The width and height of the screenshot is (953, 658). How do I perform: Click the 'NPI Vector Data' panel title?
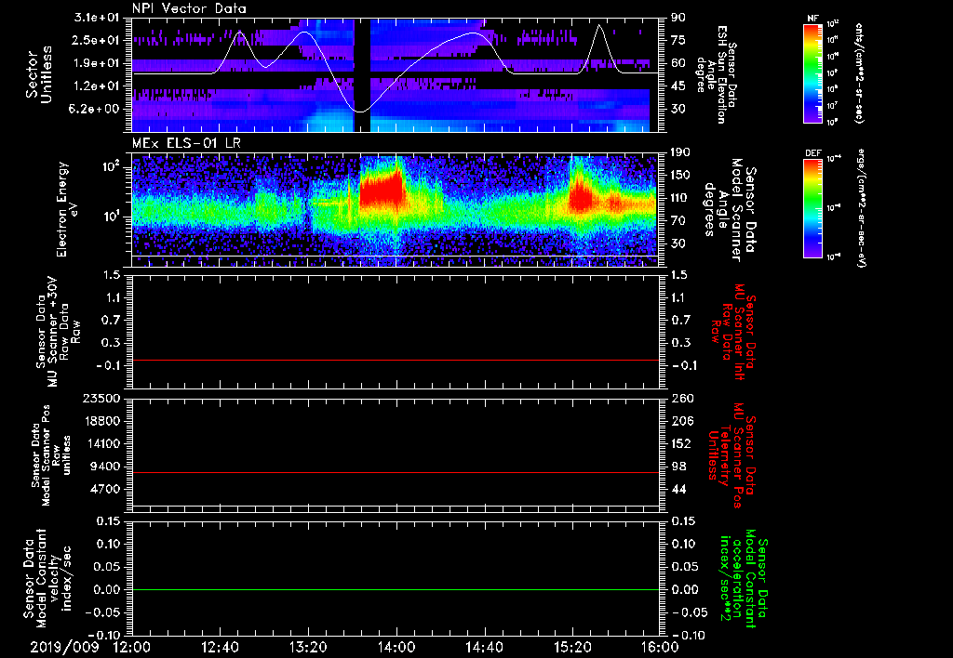click(x=189, y=8)
